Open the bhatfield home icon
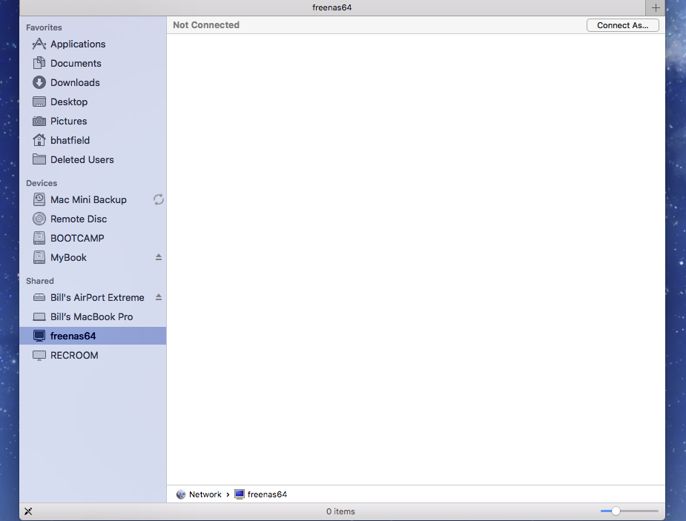The width and height of the screenshot is (686, 521). point(39,140)
